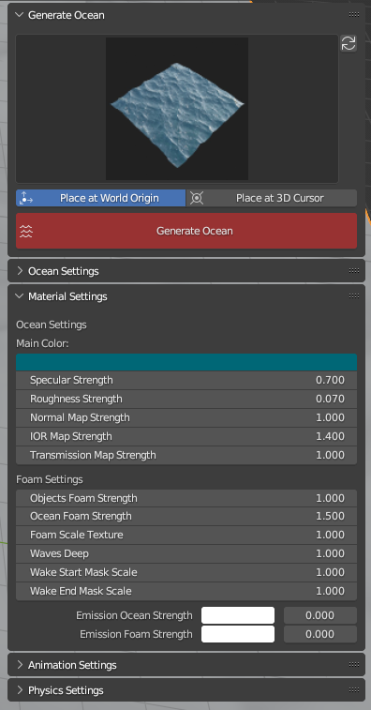Select Place at 3D Cursor option
The image size is (371, 710).
click(x=272, y=198)
